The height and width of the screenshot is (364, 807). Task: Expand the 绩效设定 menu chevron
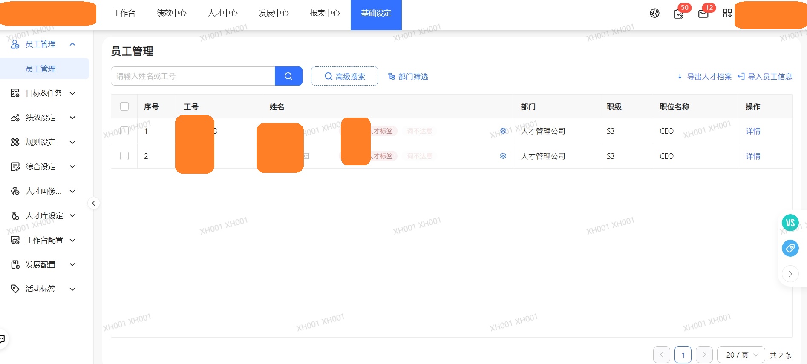coord(72,118)
